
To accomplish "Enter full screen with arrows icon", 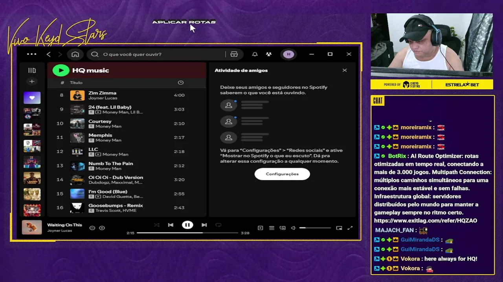I will 350,228.
